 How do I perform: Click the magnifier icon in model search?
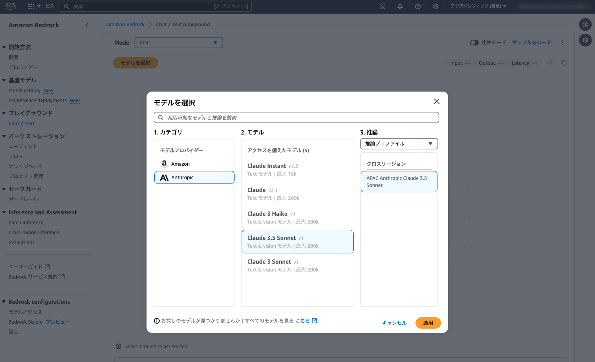161,117
